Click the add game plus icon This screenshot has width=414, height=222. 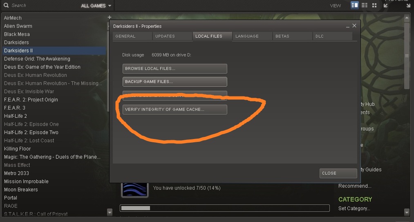click(109, 17)
